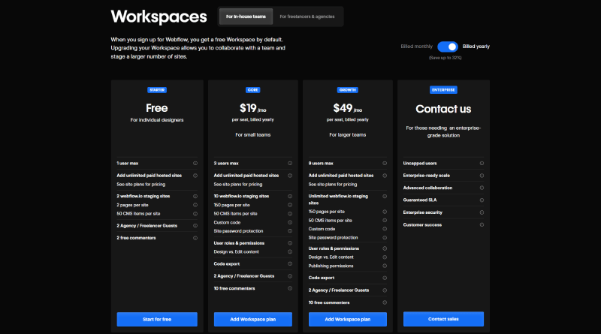Viewport: 601px width, 334px height.
Task: Open info icon for Growth Agency / Freelancer Guests
Action: click(385, 290)
